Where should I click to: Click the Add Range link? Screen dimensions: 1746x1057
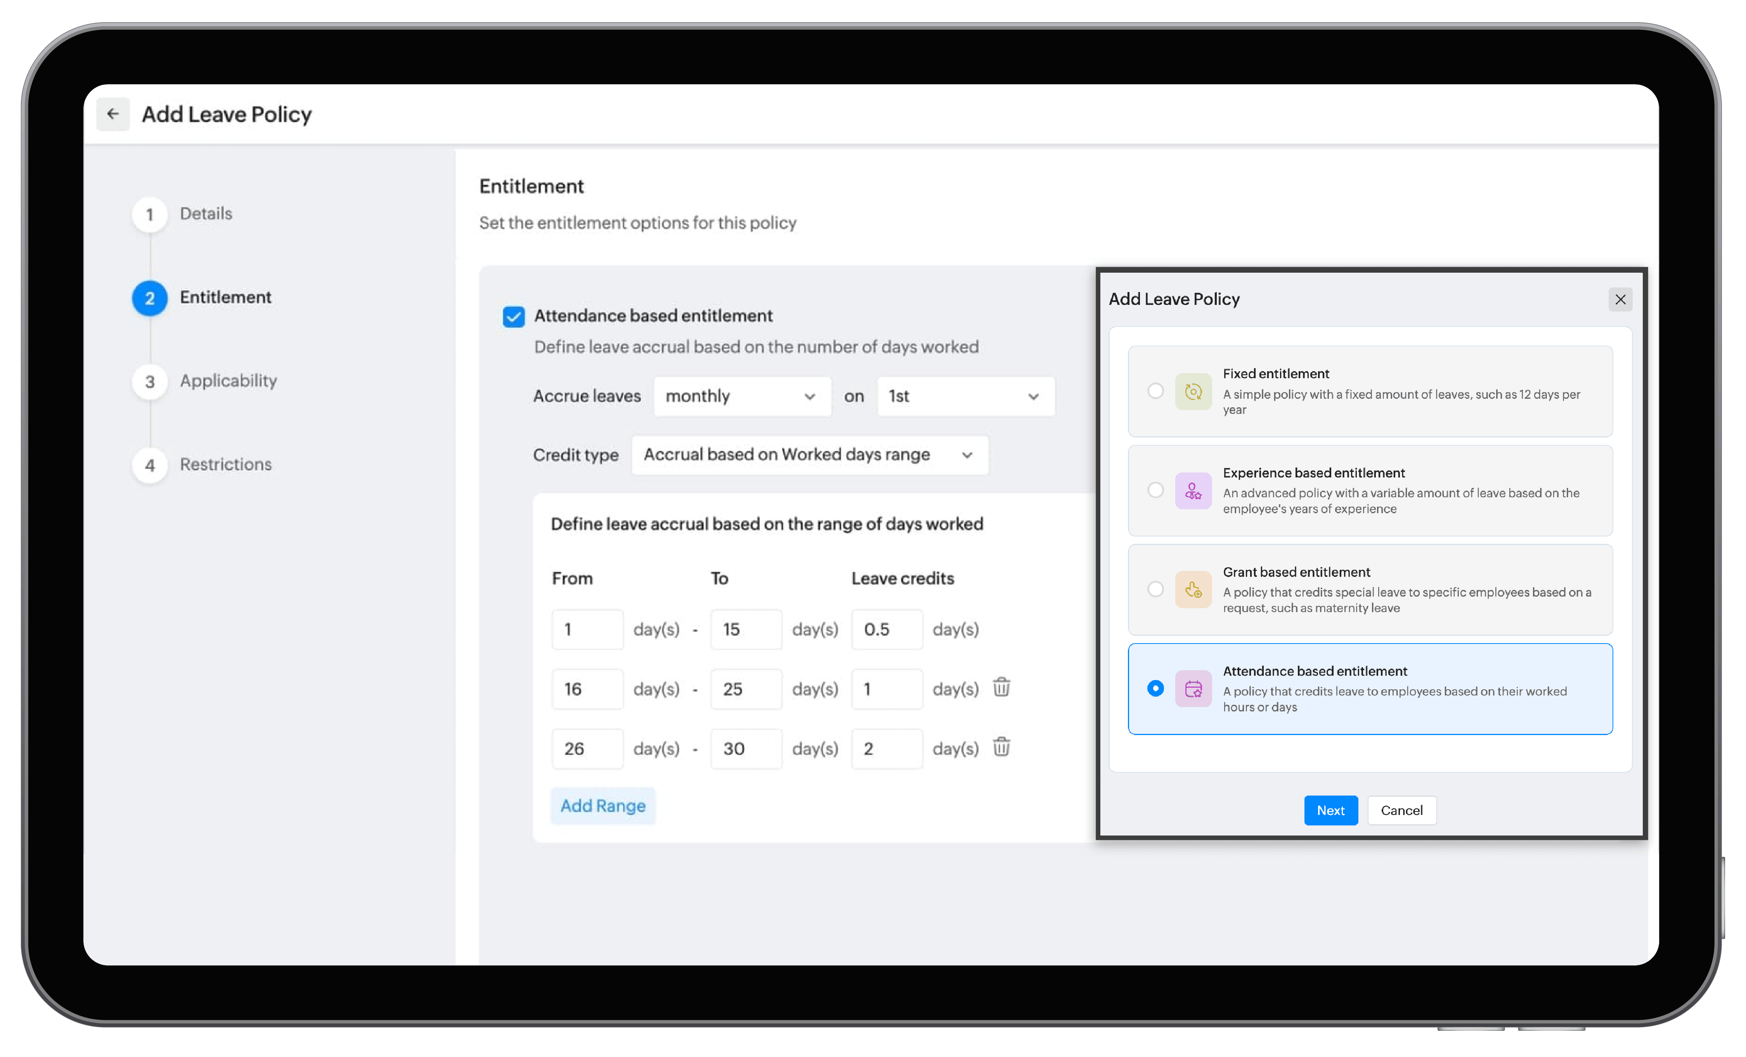[604, 804]
